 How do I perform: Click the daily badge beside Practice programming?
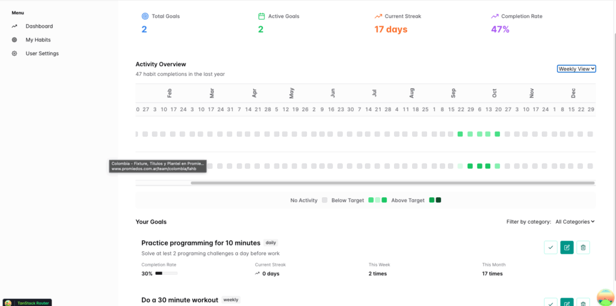(x=271, y=243)
